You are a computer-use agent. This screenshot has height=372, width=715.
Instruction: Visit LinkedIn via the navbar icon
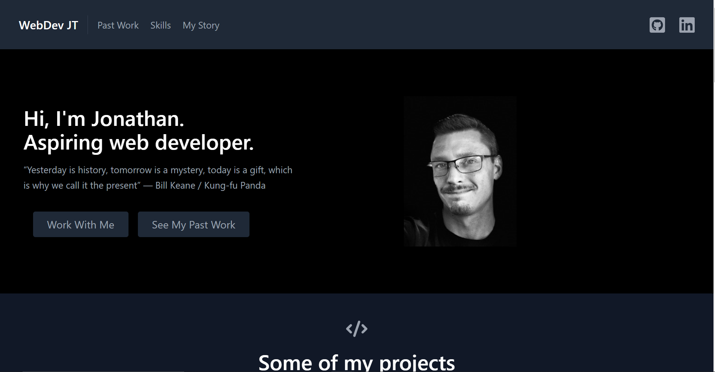coord(687,25)
